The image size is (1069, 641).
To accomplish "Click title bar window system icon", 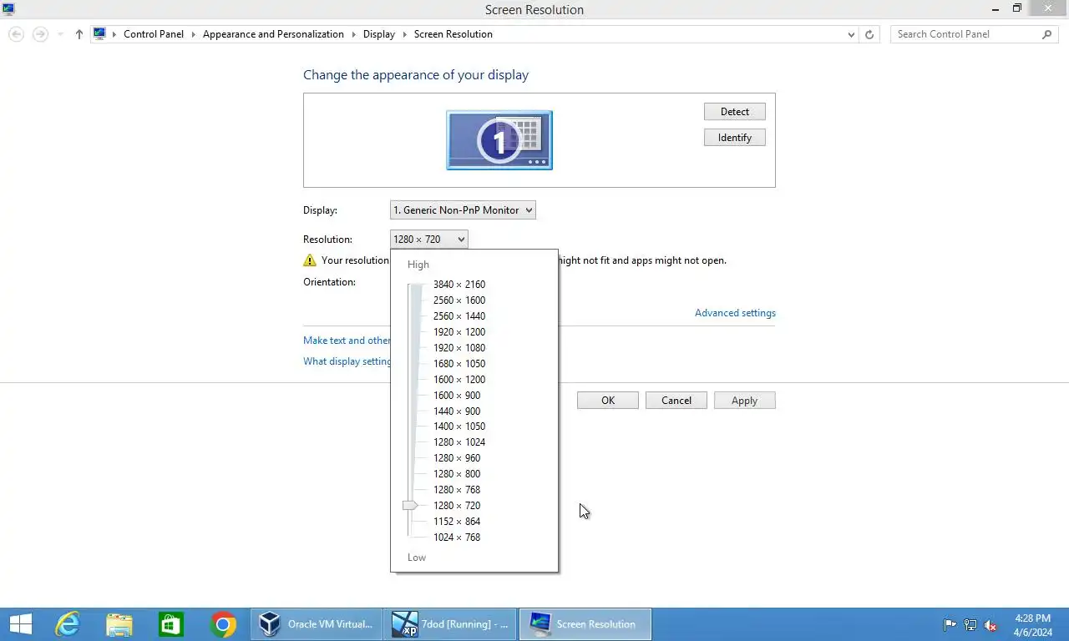I will click(9, 9).
